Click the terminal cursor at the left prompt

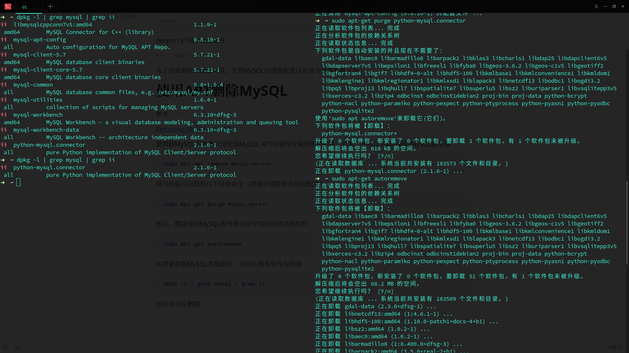click(x=18, y=182)
